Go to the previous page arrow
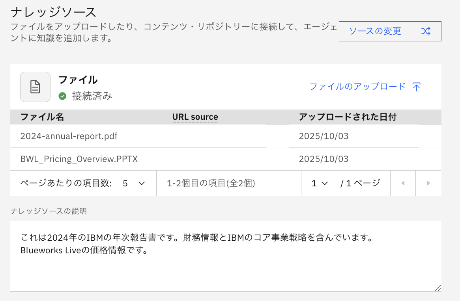460x301 pixels. [x=403, y=183]
